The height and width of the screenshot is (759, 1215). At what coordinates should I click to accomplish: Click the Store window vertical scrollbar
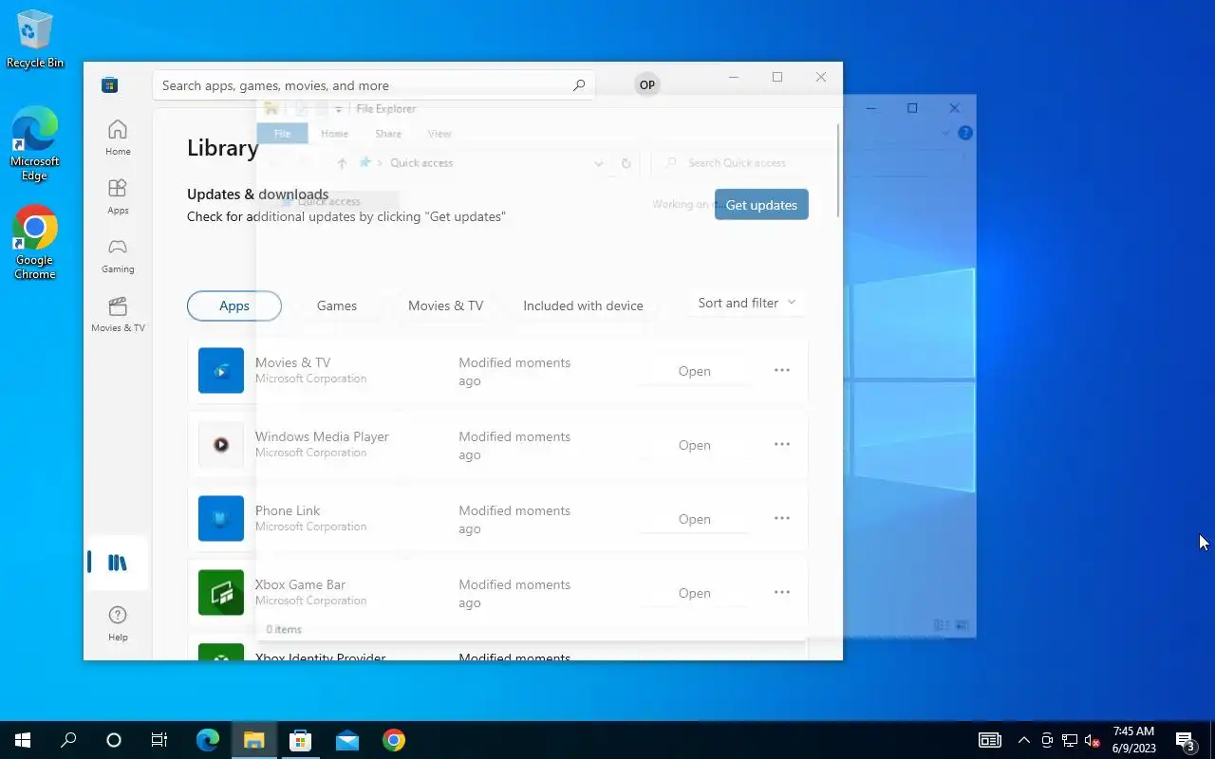click(x=838, y=171)
